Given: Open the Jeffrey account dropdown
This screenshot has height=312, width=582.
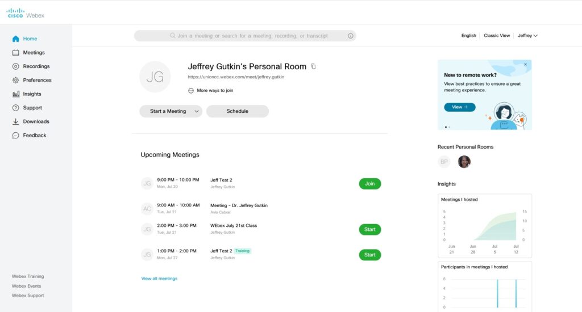Looking at the screenshot, I should (x=527, y=36).
